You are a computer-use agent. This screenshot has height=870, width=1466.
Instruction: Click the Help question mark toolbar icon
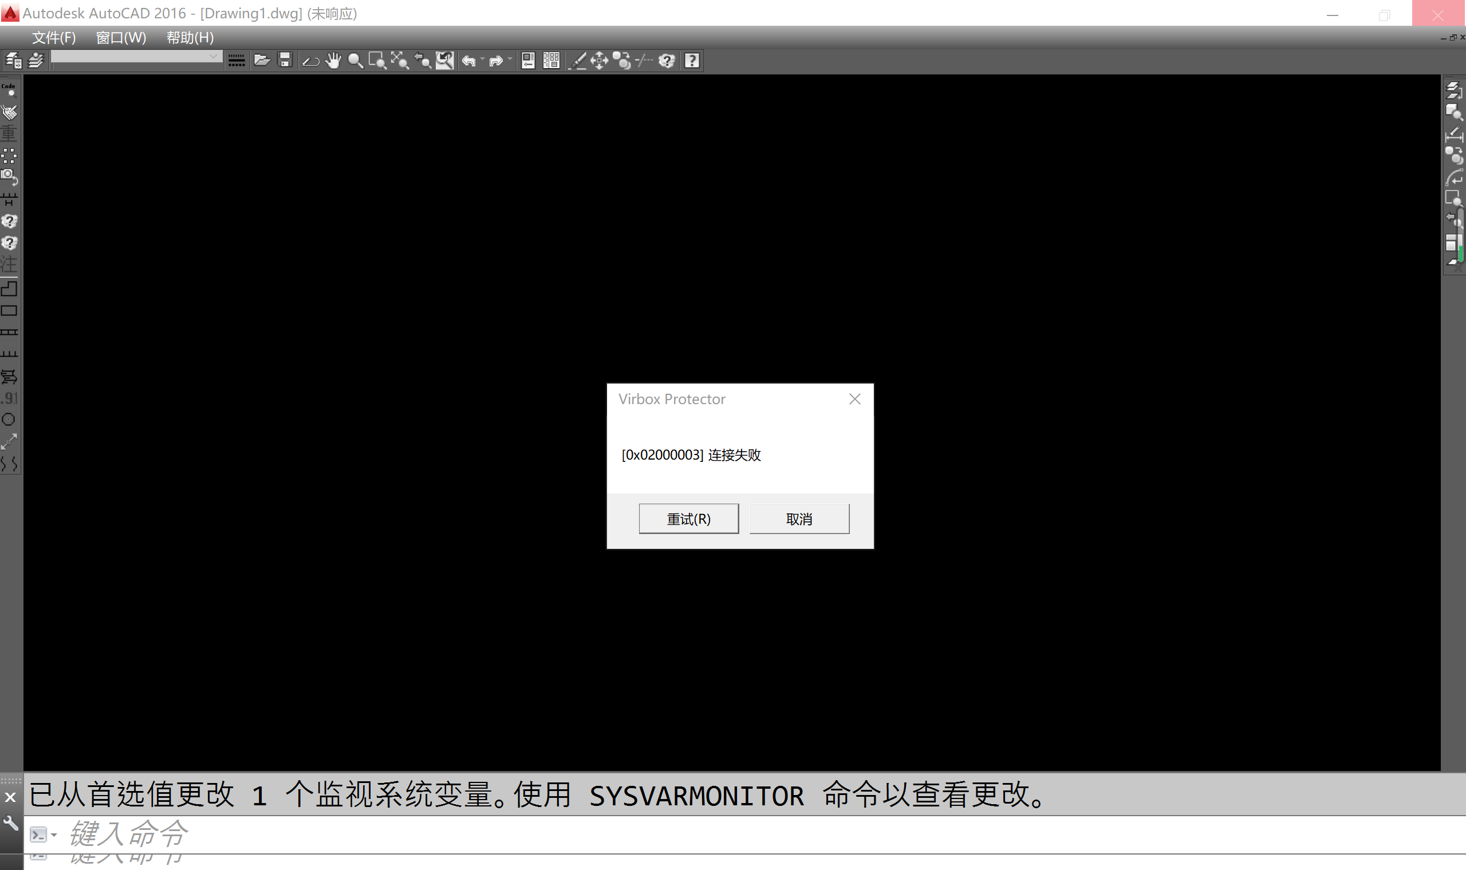point(692,60)
